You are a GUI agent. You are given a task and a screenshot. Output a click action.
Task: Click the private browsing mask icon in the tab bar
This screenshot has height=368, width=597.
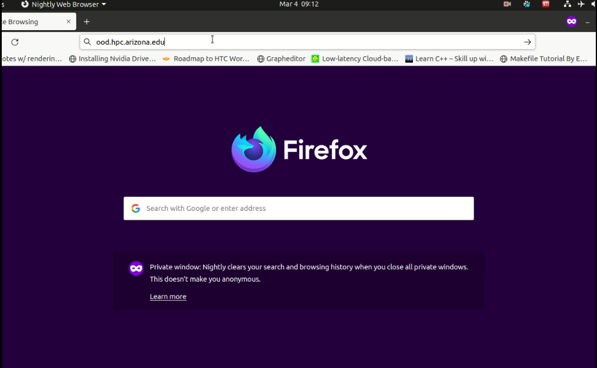pyautogui.click(x=572, y=21)
